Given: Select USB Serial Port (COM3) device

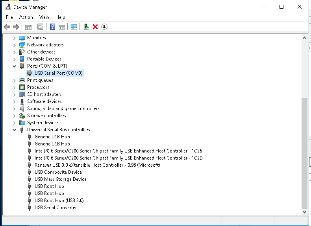Looking at the screenshot, I should 59,73.
